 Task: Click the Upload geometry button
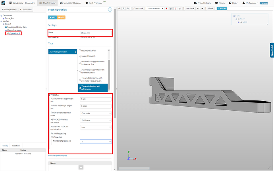pos(9,9)
